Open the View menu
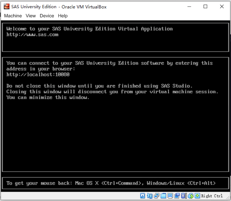The height and width of the screenshot is (201, 231). 31,16
